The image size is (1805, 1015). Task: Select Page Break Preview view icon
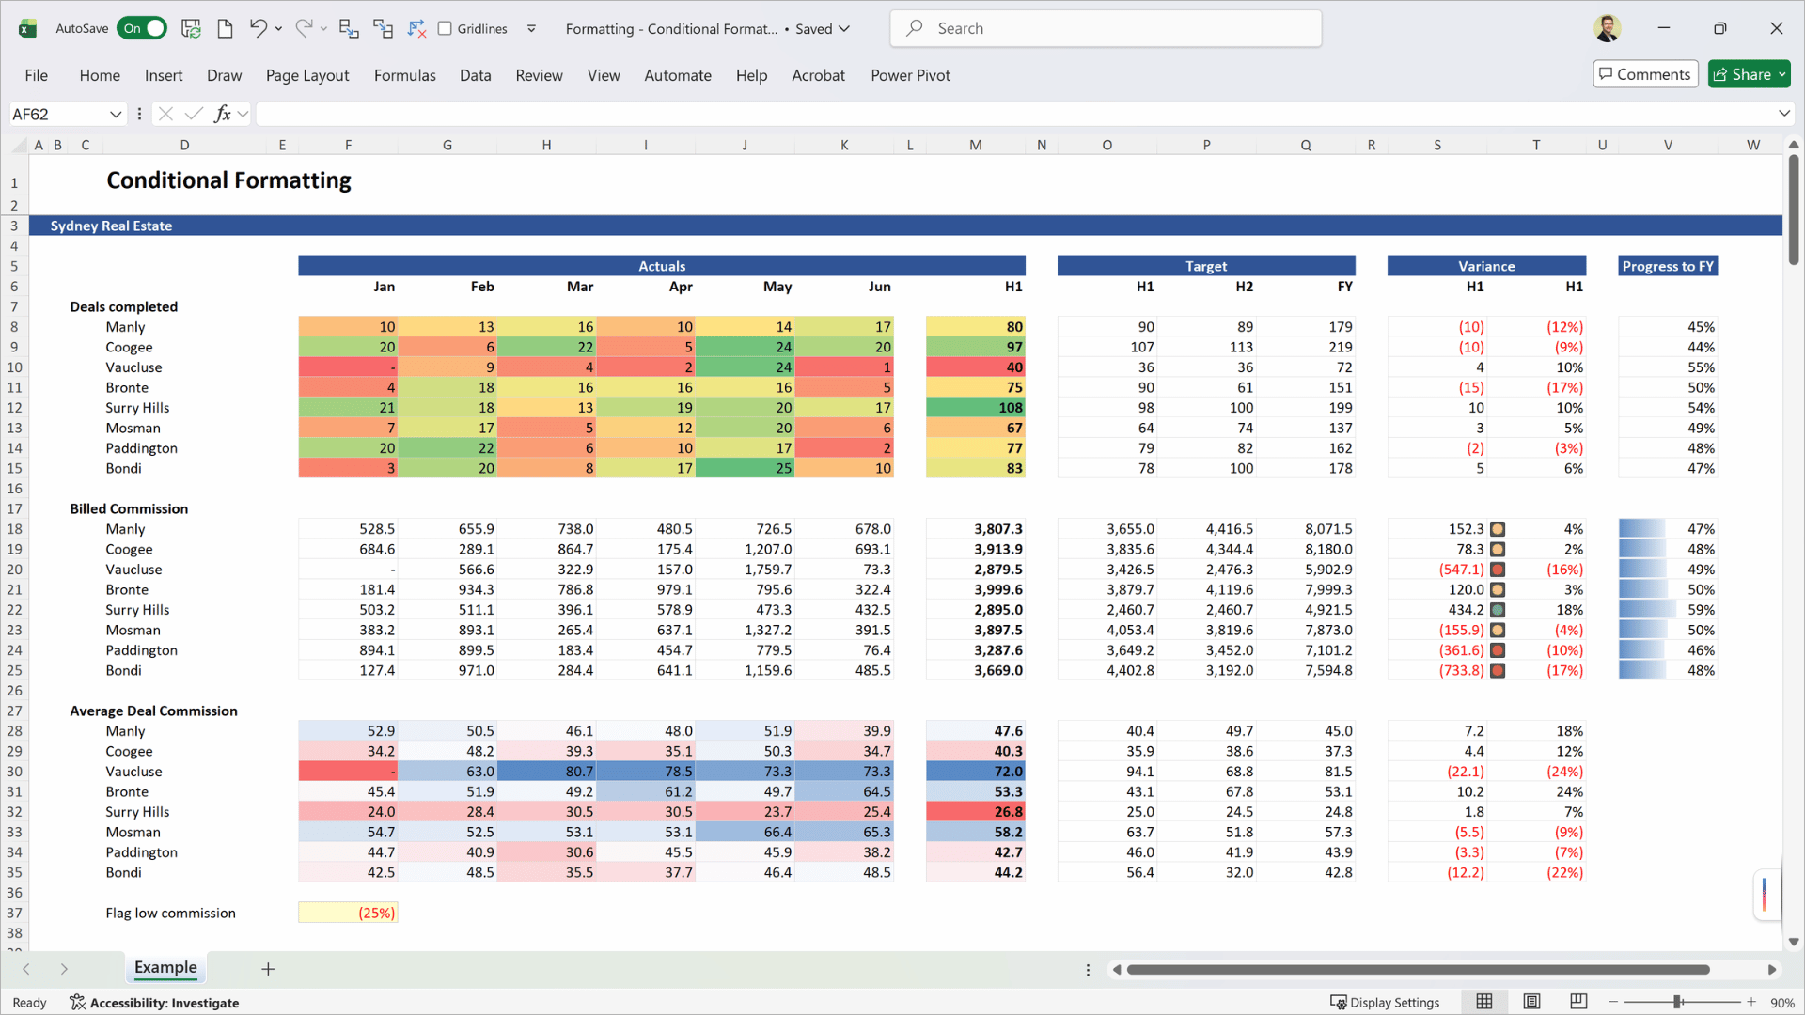point(1578,1002)
